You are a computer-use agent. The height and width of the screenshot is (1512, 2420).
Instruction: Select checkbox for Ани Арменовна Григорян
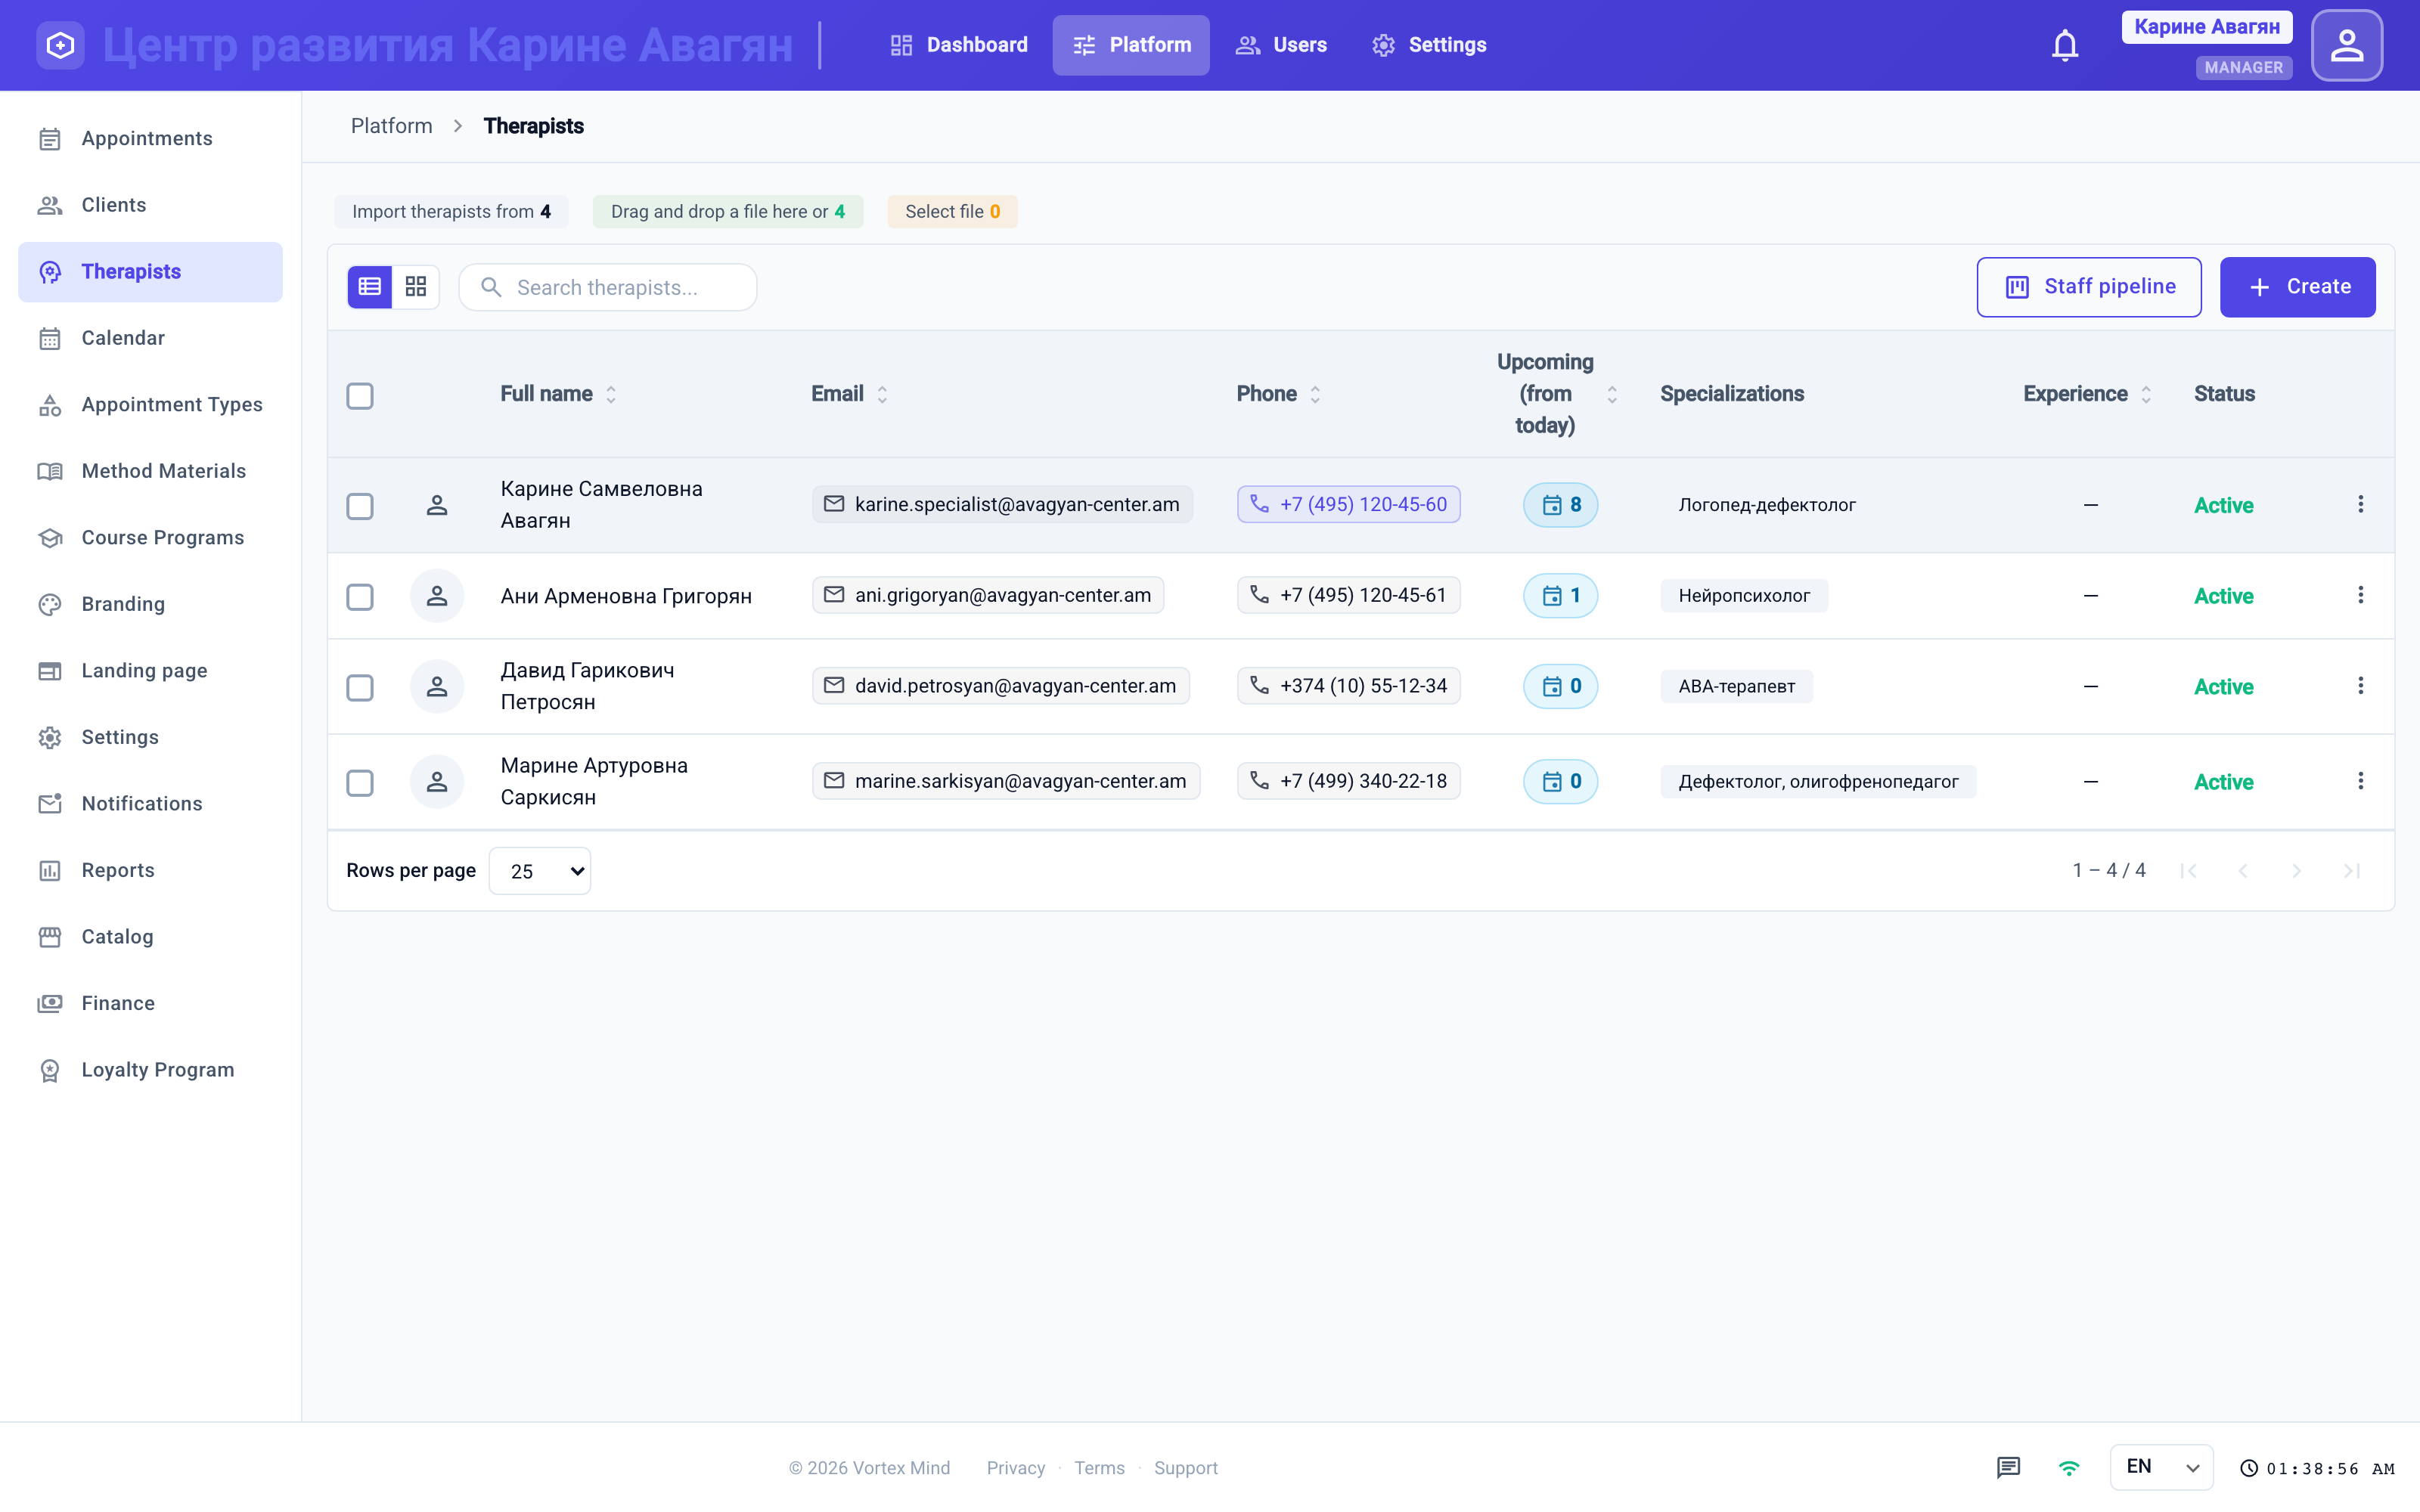(360, 597)
